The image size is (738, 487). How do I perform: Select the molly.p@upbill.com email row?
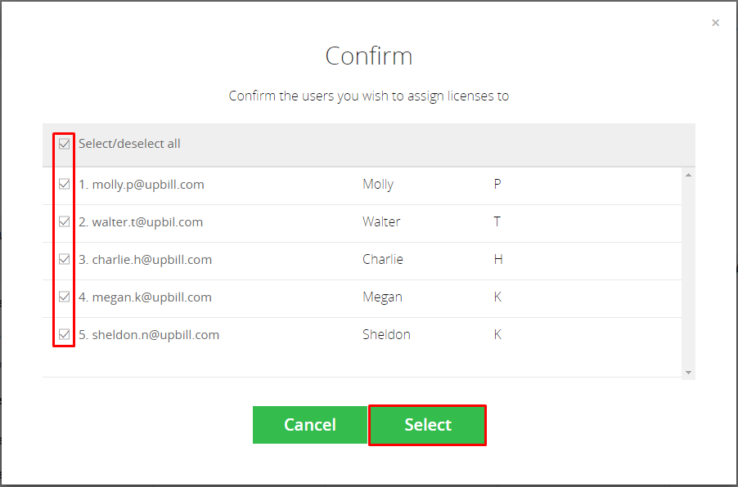[x=362, y=185]
